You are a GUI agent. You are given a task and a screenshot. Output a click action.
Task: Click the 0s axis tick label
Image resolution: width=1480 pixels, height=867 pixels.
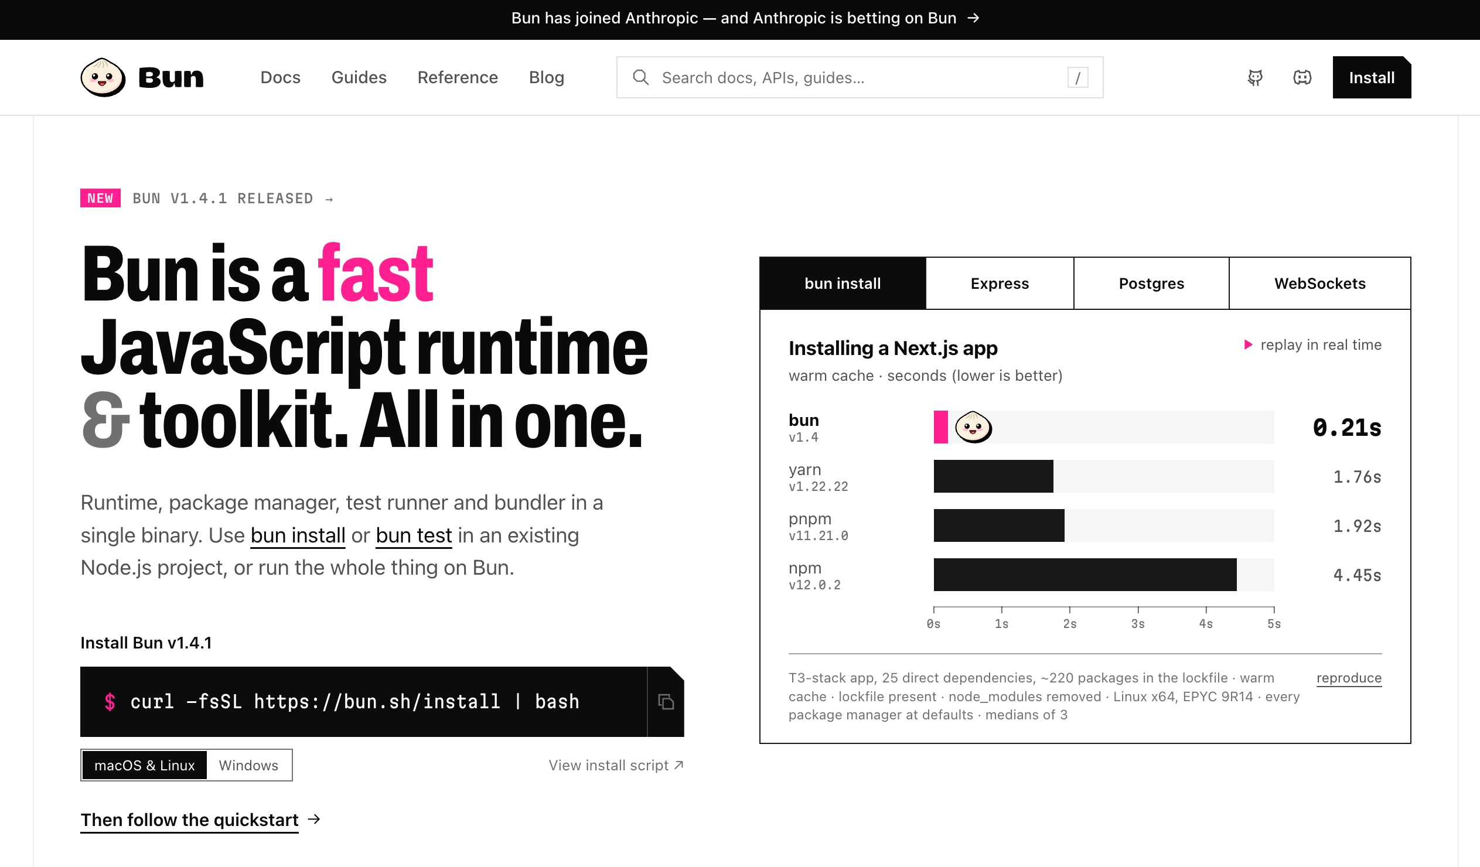coord(933,623)
